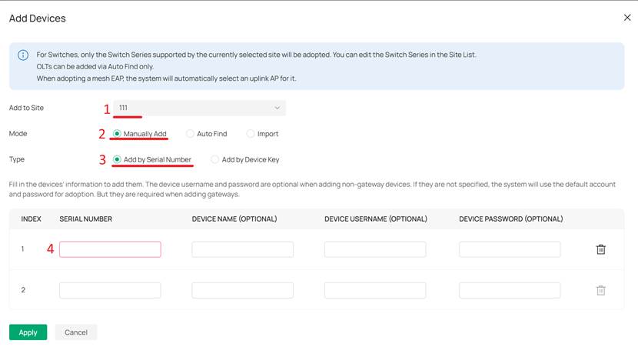Focus the Serial Number field in row 1

110,249
